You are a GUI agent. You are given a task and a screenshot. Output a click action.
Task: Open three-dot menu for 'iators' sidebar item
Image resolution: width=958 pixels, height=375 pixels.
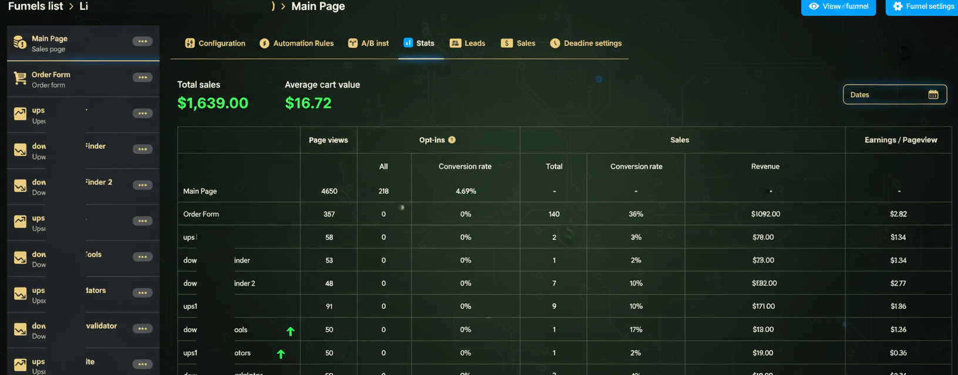pyautogui.click(x=143, y=293)
